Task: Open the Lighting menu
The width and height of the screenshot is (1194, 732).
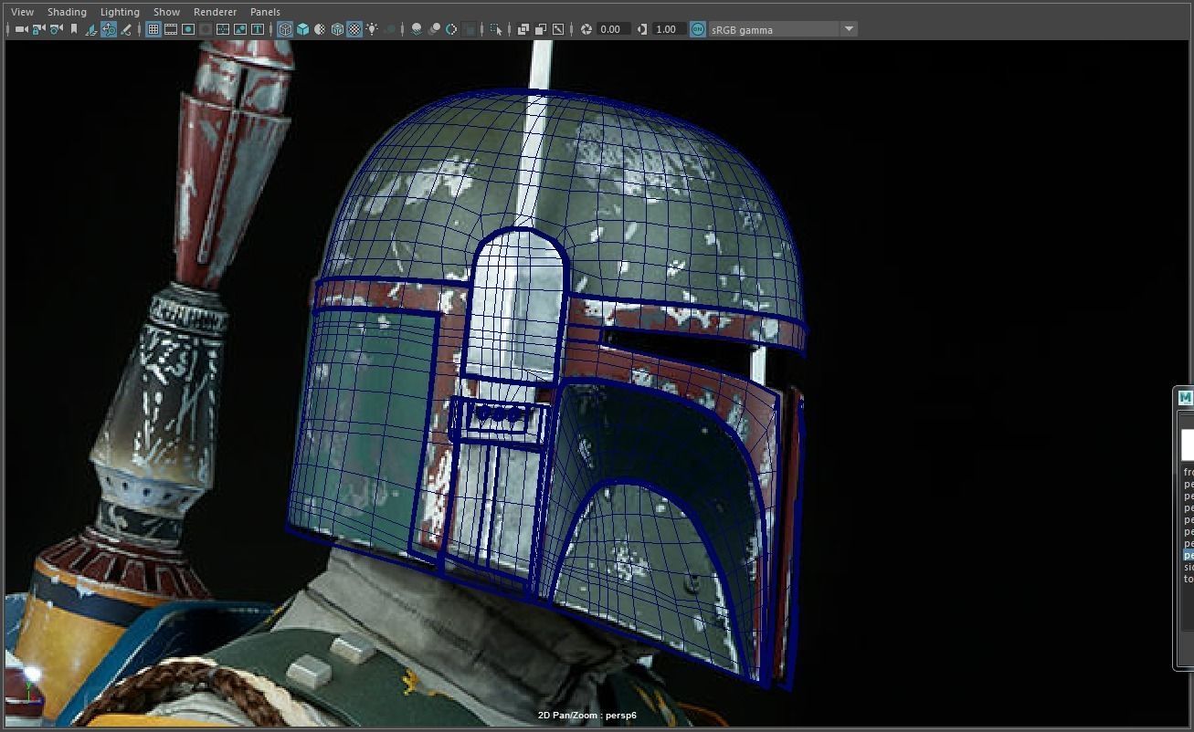Action: pos(120,12)
